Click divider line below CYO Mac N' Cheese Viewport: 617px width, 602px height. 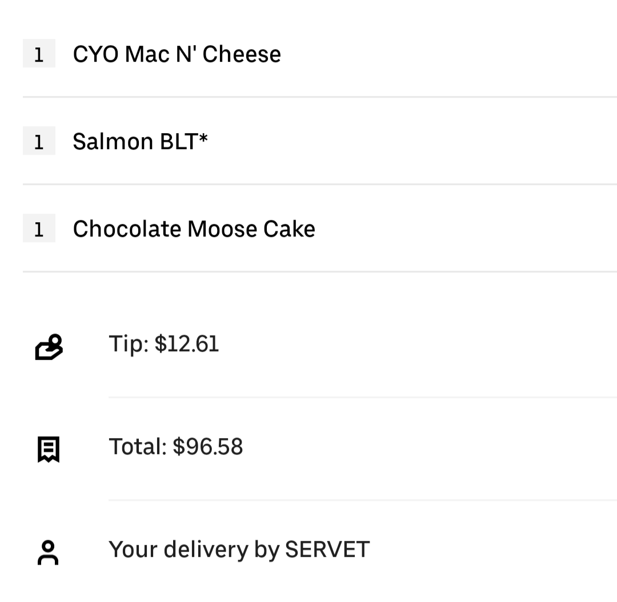tap(320, 97)
